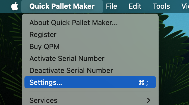The height and width of the screenshot is (105, 189).
Task: Expand the Services submenu arrow
Action: pyautogui.click(x=149, y=100)
